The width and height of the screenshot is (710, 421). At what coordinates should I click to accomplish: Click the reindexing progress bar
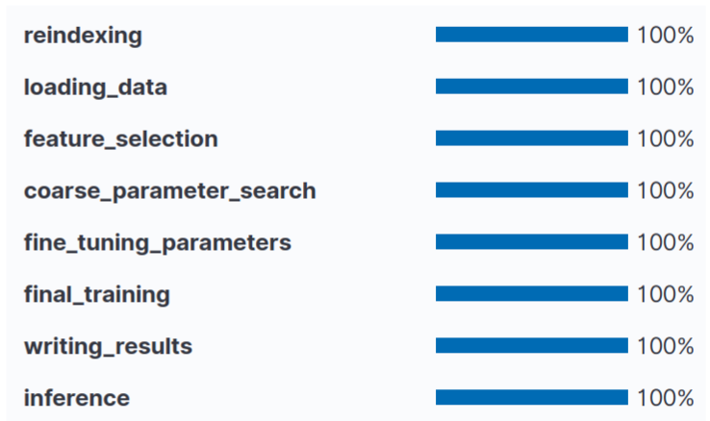click(532, 35)
